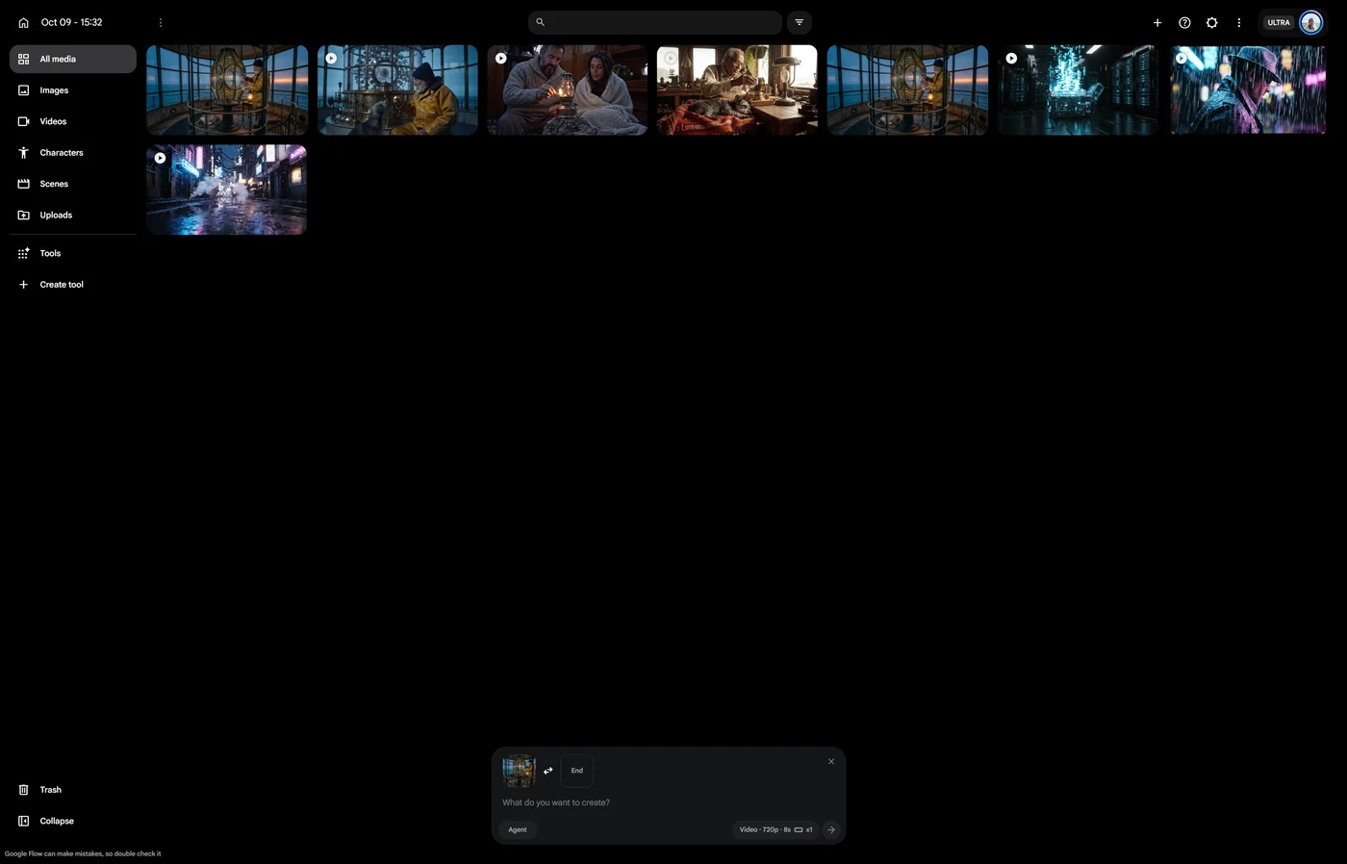Click the user profile avatar
The height and width of the screenshot is (864, 1347).
coord(1310,22)
